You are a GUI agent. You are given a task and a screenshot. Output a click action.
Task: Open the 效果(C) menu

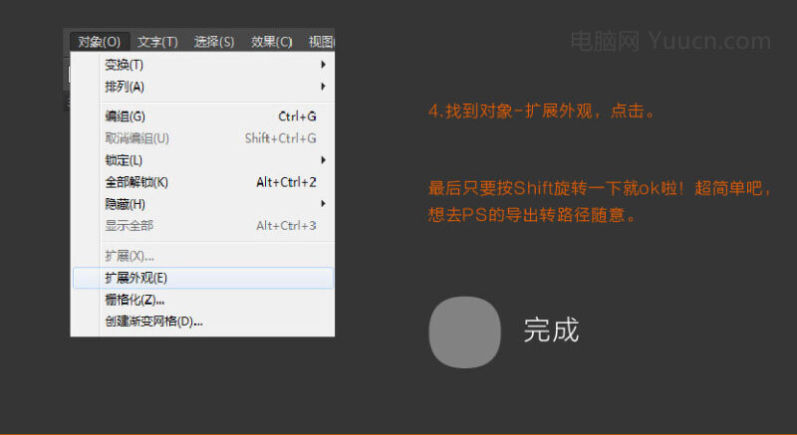pyautogui.click(x=272, y=42)
